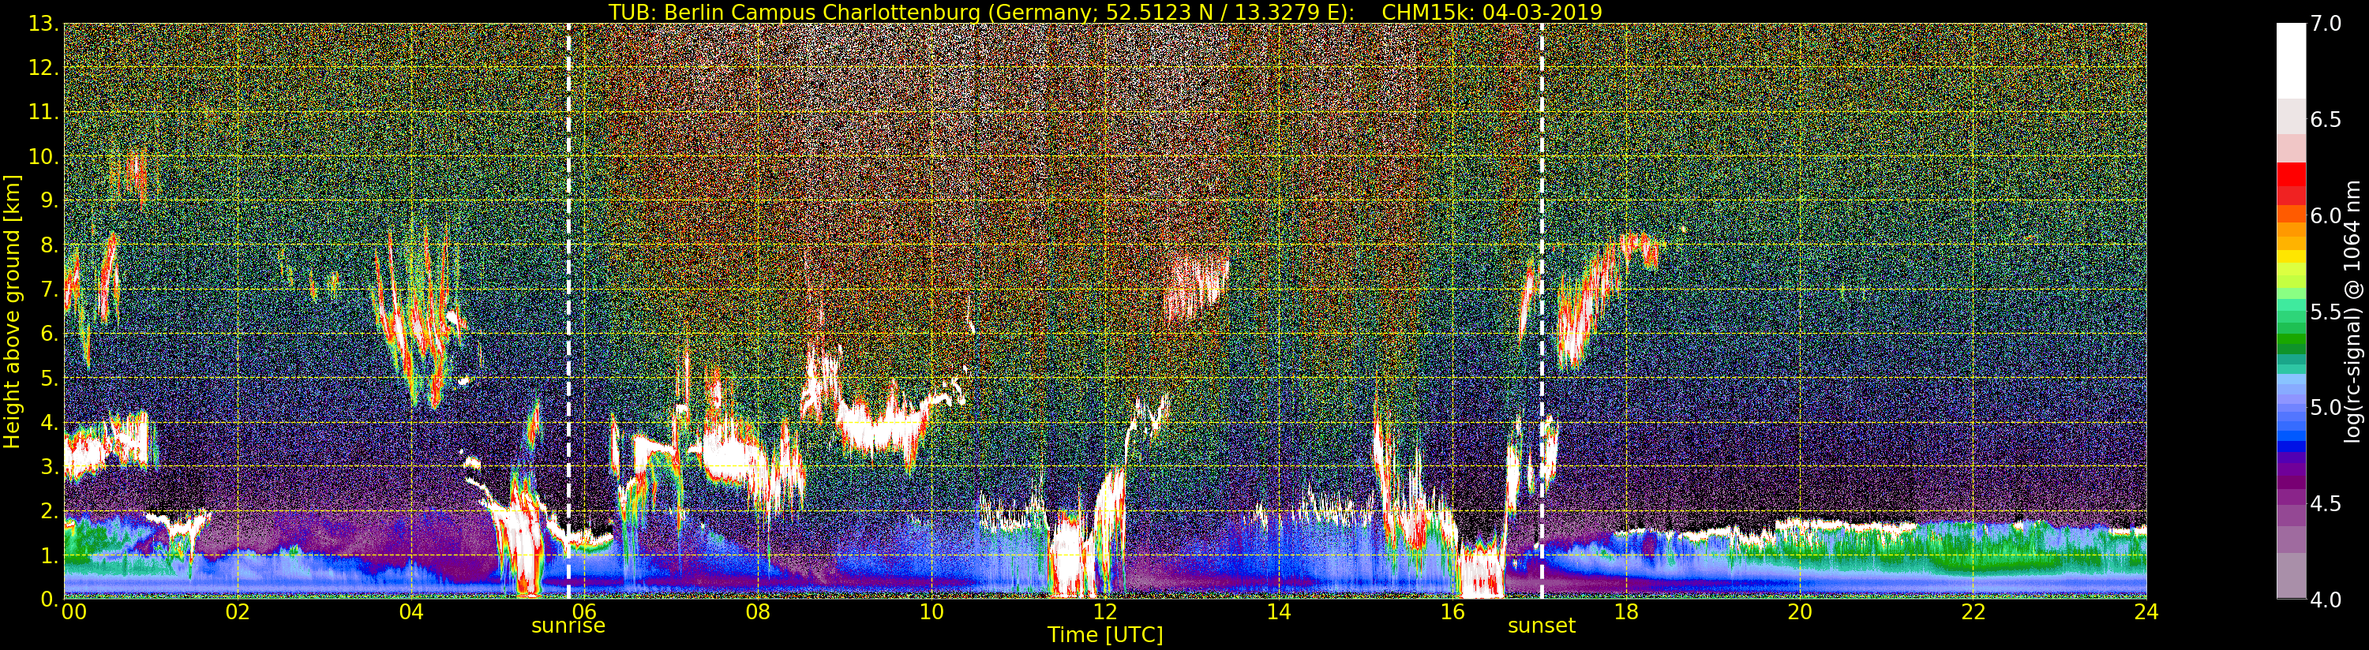Click the height axis tick "0."
This screenshot has width=2369, height=650.
click(49, 600)
